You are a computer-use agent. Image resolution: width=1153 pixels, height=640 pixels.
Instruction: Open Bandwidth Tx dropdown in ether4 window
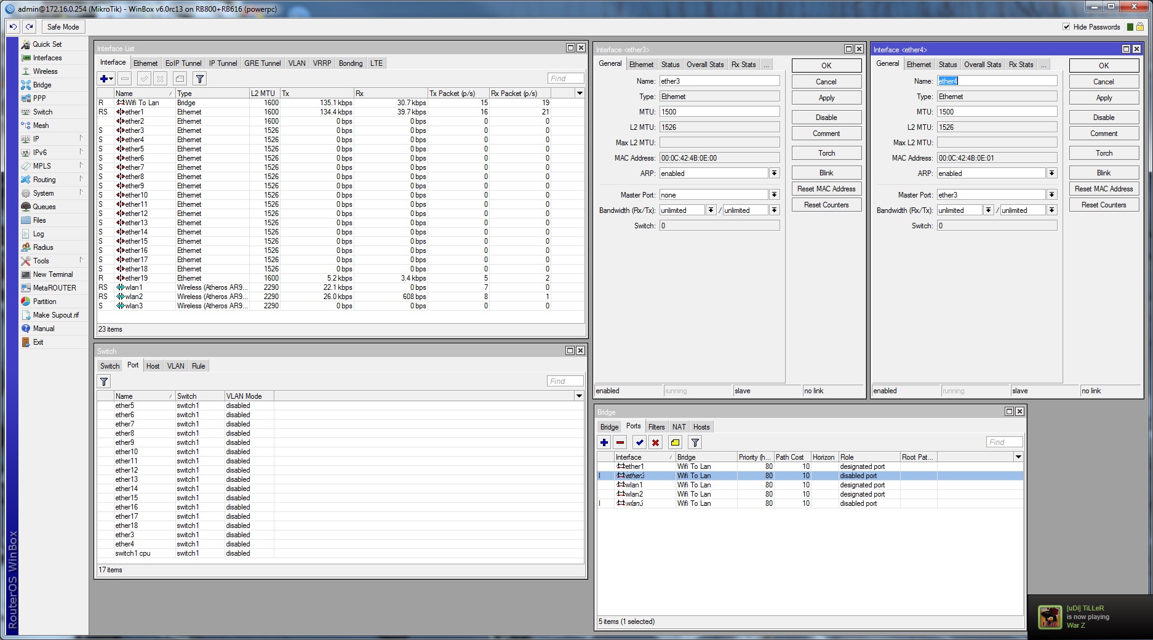pyautogui.click(x=1052, y=210)
